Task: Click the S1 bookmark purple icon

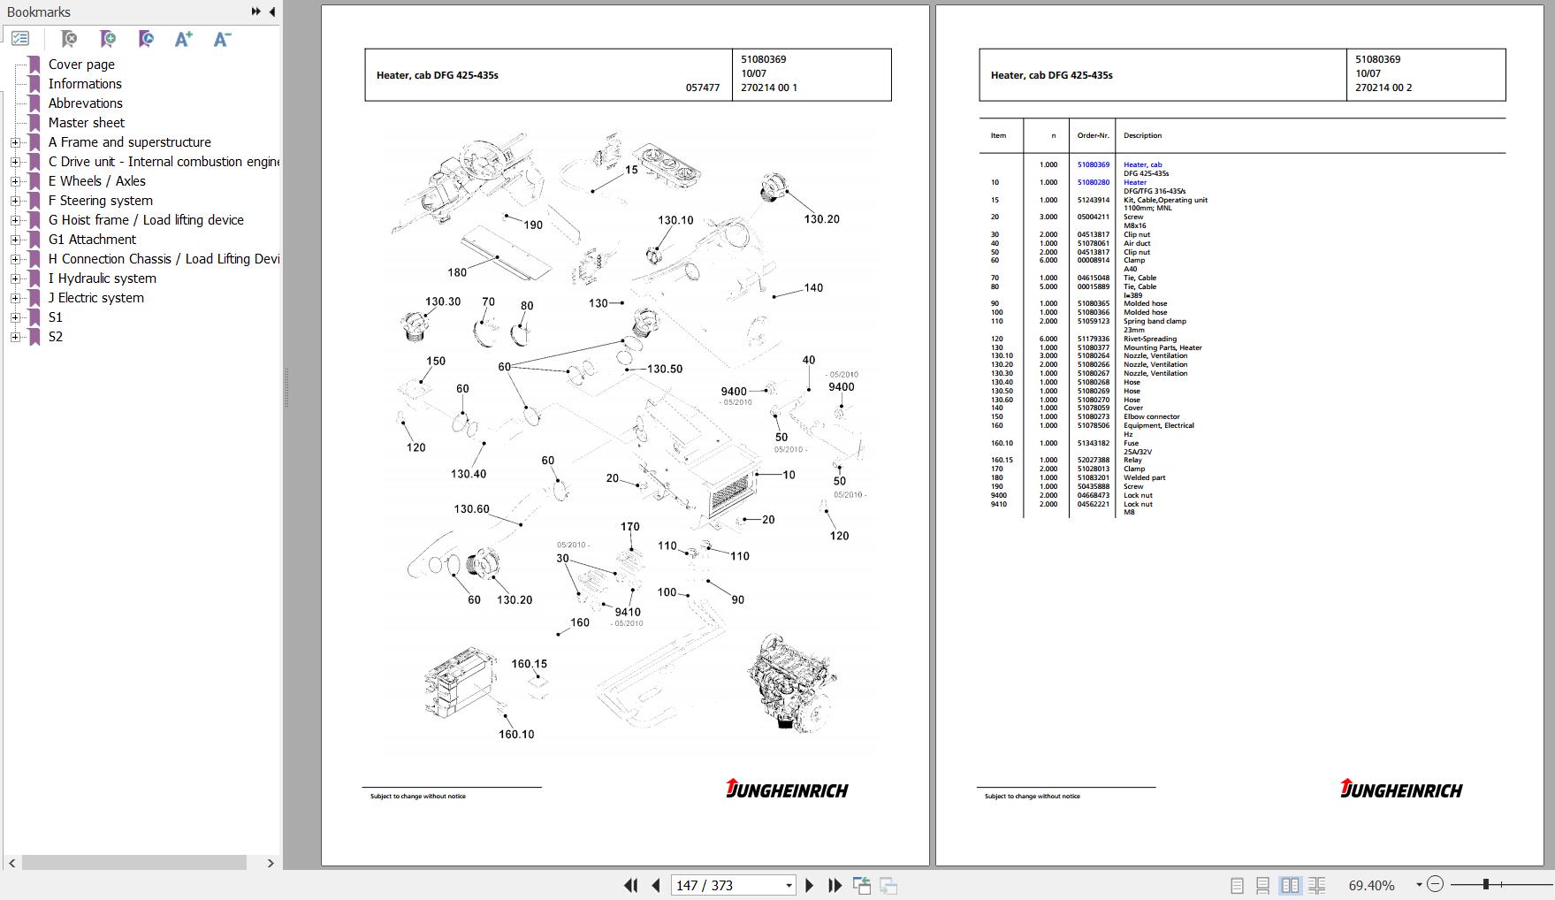Action: [x=34, y=317]
